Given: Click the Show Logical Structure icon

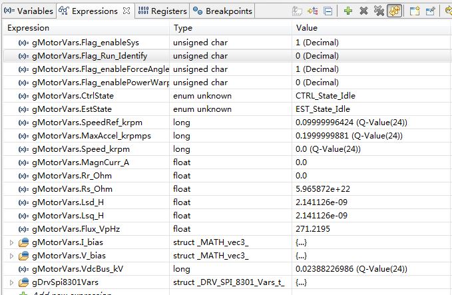Looking at the screenshot, I should tap(314, 11).
